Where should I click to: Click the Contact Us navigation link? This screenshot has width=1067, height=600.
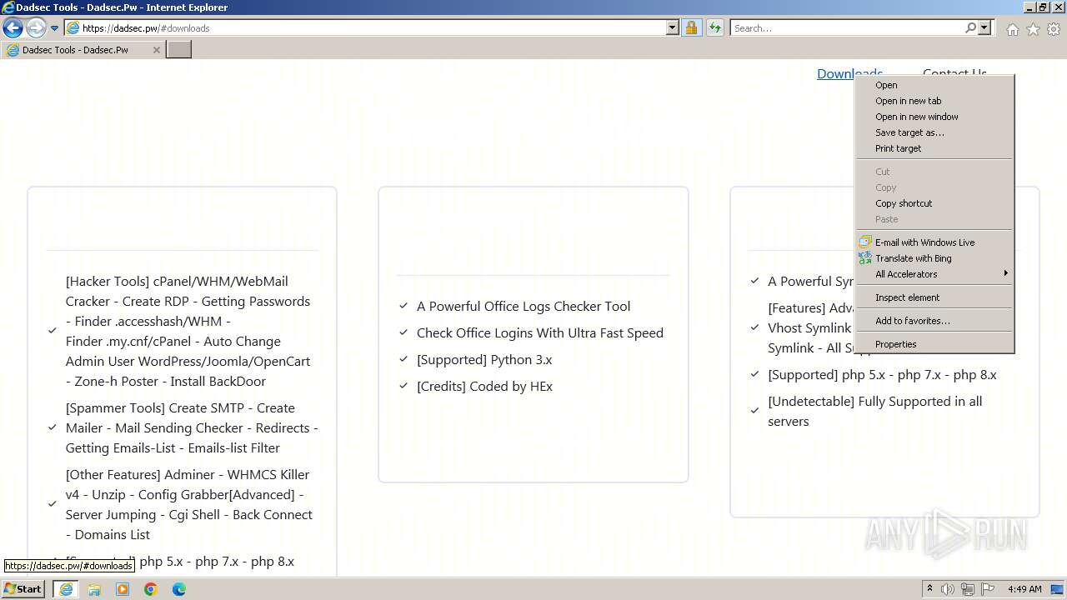coord(954,73)
